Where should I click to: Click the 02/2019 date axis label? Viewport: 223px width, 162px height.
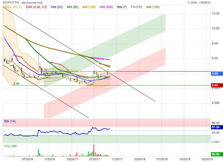click(207, 159)
